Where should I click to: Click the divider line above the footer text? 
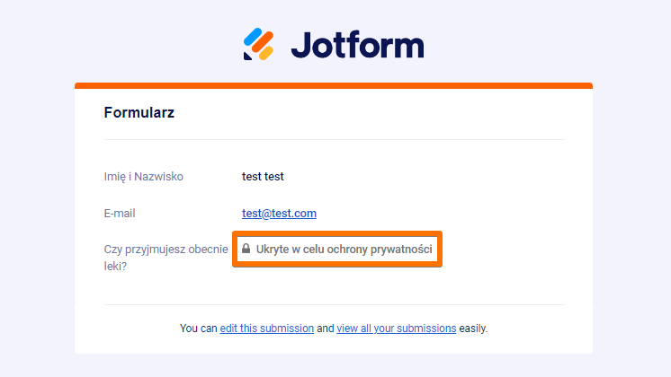[x=334, y=305]
